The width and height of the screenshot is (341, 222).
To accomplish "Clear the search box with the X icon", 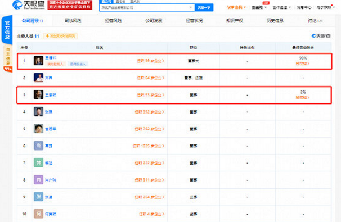I will click(x=191, y=7).
